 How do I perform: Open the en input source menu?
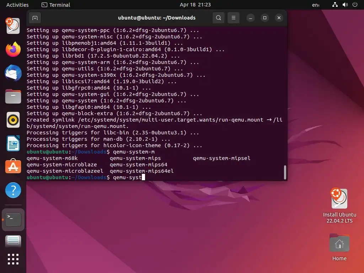coord(316,5)
